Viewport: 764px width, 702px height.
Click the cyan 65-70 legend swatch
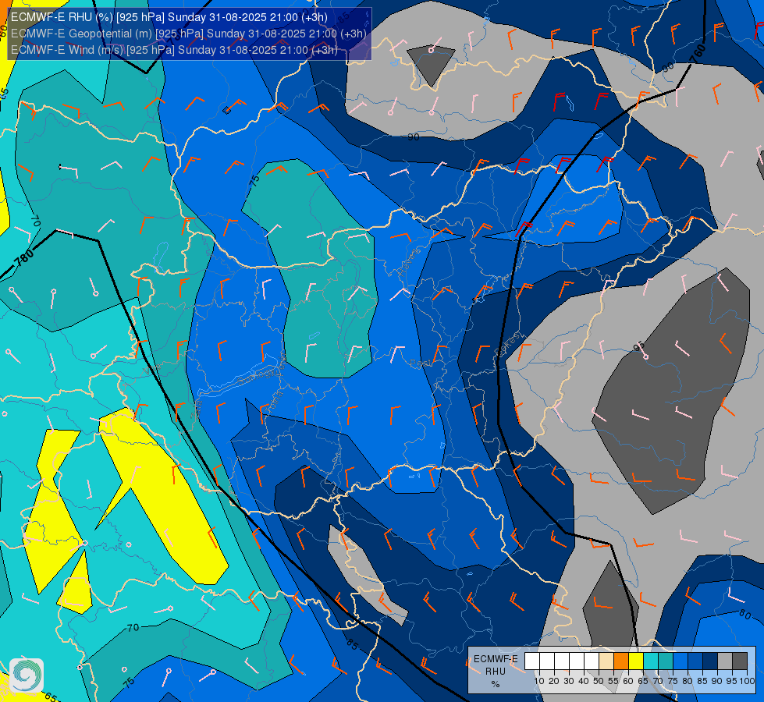click(x=651, y=661)
